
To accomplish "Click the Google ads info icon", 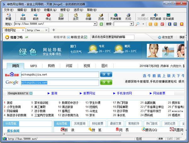I will point(31,93).
